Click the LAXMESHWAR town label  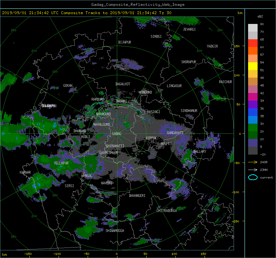[x=109, y=153]
